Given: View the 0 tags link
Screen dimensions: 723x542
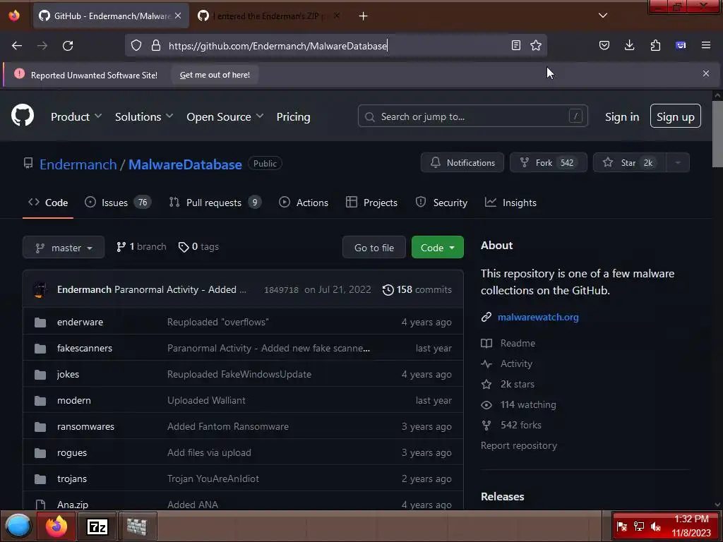Looking at the screenshot, I should pos(198,247).
